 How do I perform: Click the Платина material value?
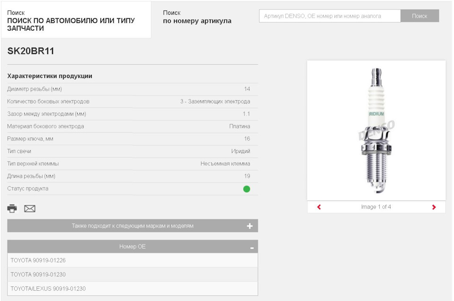pos(240,126)
